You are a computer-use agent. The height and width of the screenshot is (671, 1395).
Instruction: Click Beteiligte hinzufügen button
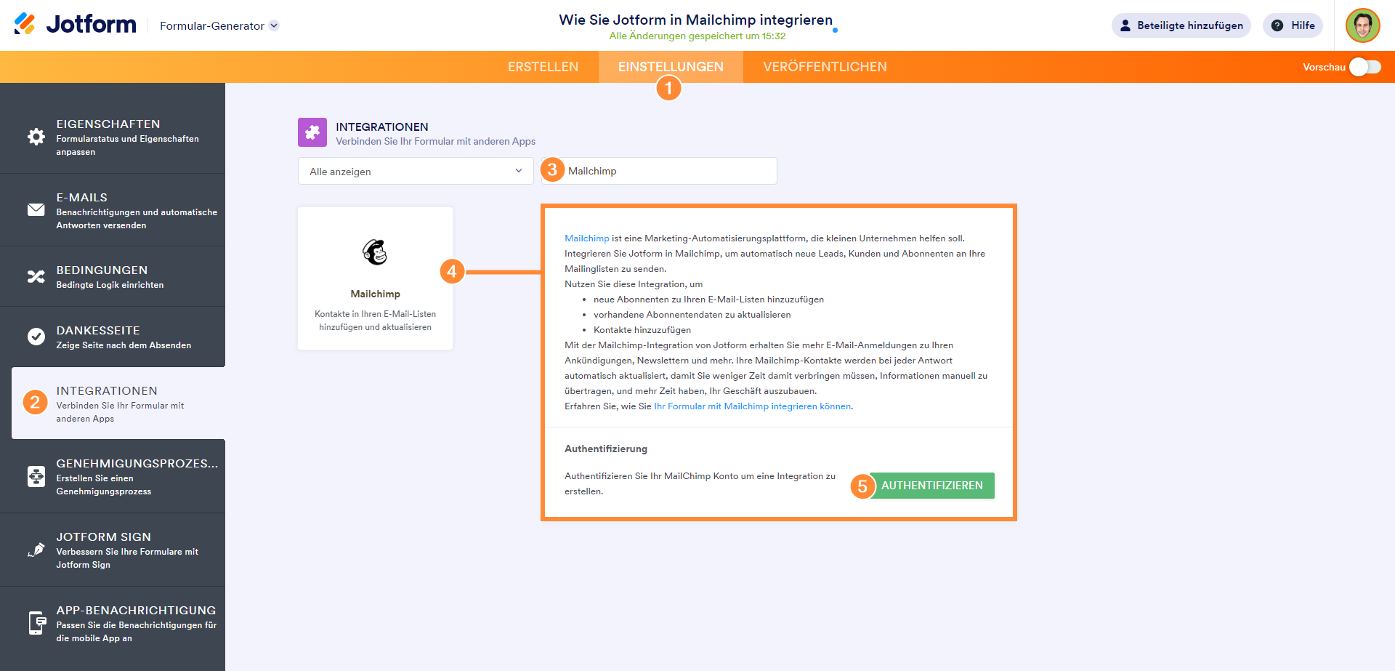point(1181,25)
